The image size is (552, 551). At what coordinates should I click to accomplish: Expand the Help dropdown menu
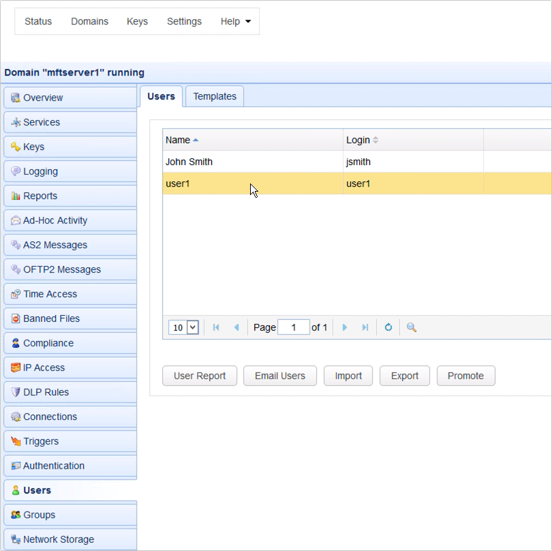pyautogui.click(x=236, y=21)
